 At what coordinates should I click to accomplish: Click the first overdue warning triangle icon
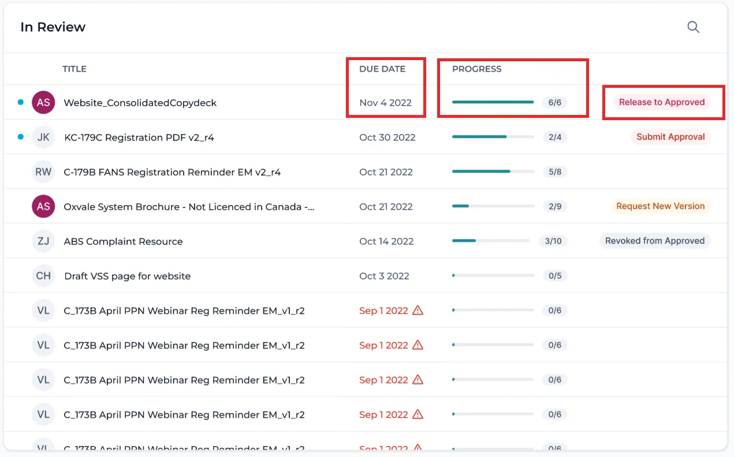pyautogui.click(x=418, y=310)
